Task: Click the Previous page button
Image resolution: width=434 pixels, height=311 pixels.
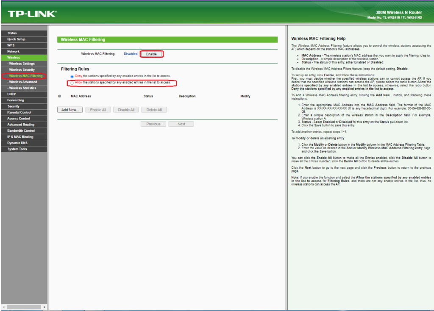Action: point(153,124)
